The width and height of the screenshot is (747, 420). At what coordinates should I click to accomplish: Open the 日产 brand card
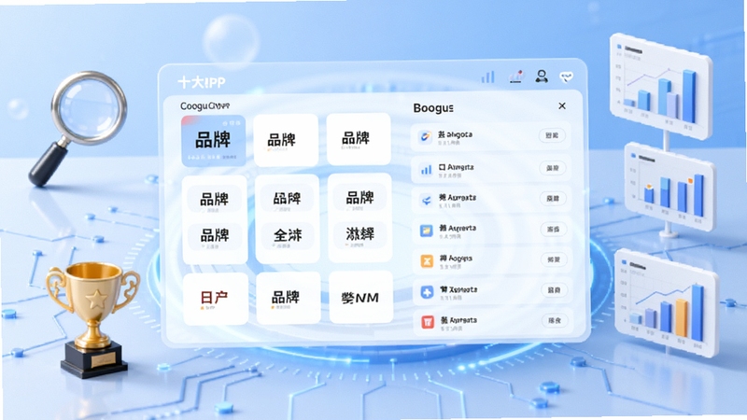(216, 299)
